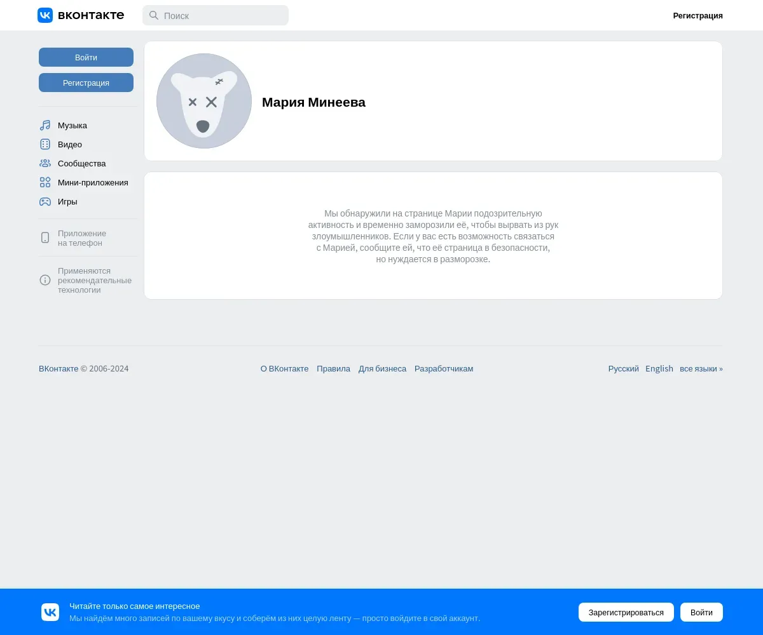Click the info circle icon
Screen dimensions: 763x635
click(x=45, y=280)
